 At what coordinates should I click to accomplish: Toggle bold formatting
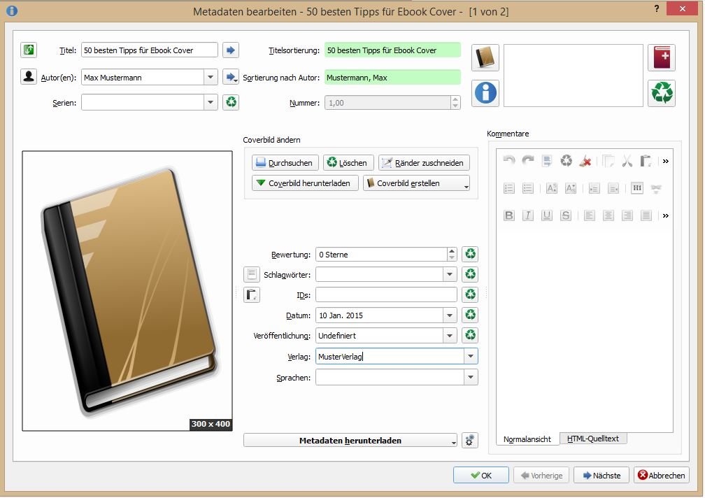(x=509, y=215)
